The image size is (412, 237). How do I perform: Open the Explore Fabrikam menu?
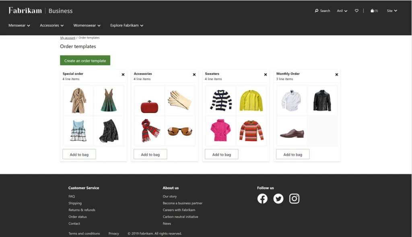tap(126, 25)
